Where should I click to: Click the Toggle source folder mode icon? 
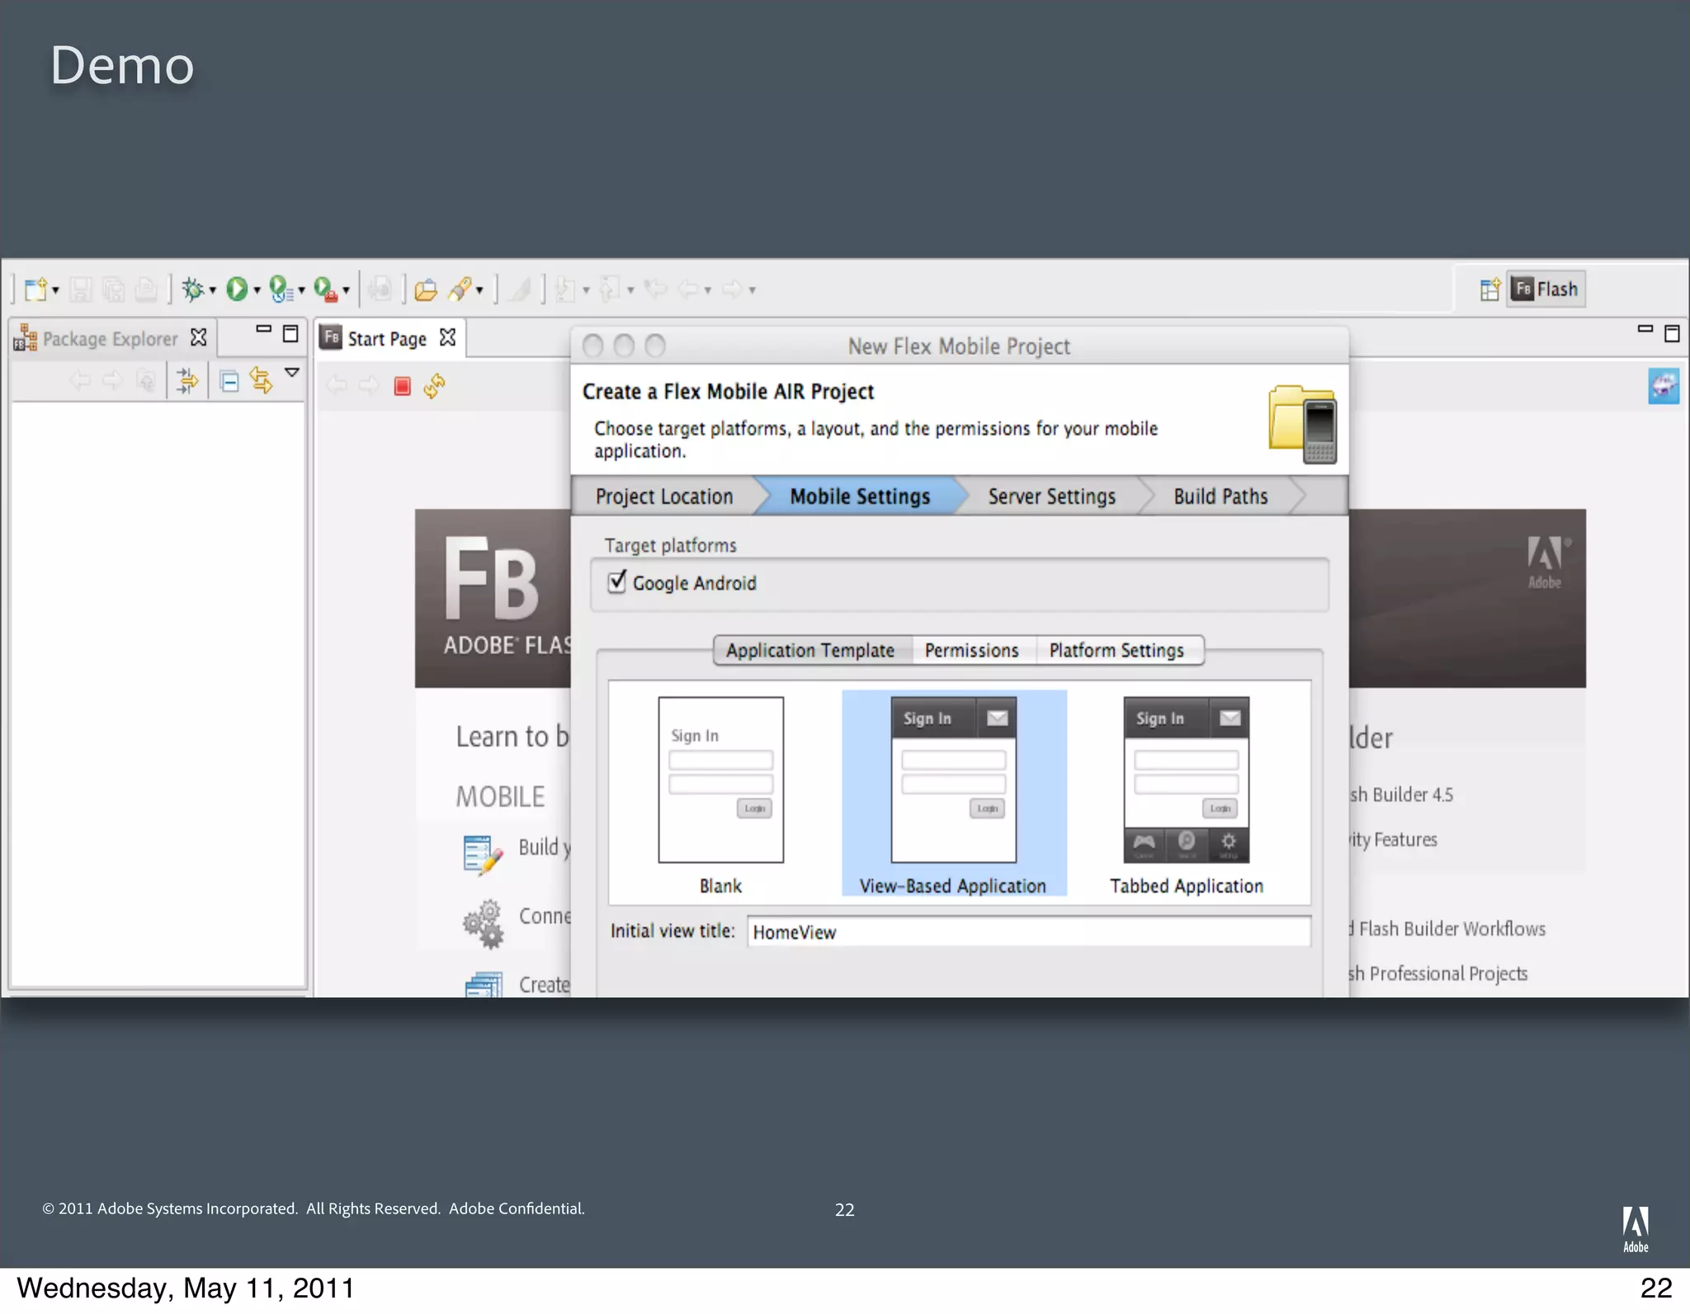click(187, 380)
